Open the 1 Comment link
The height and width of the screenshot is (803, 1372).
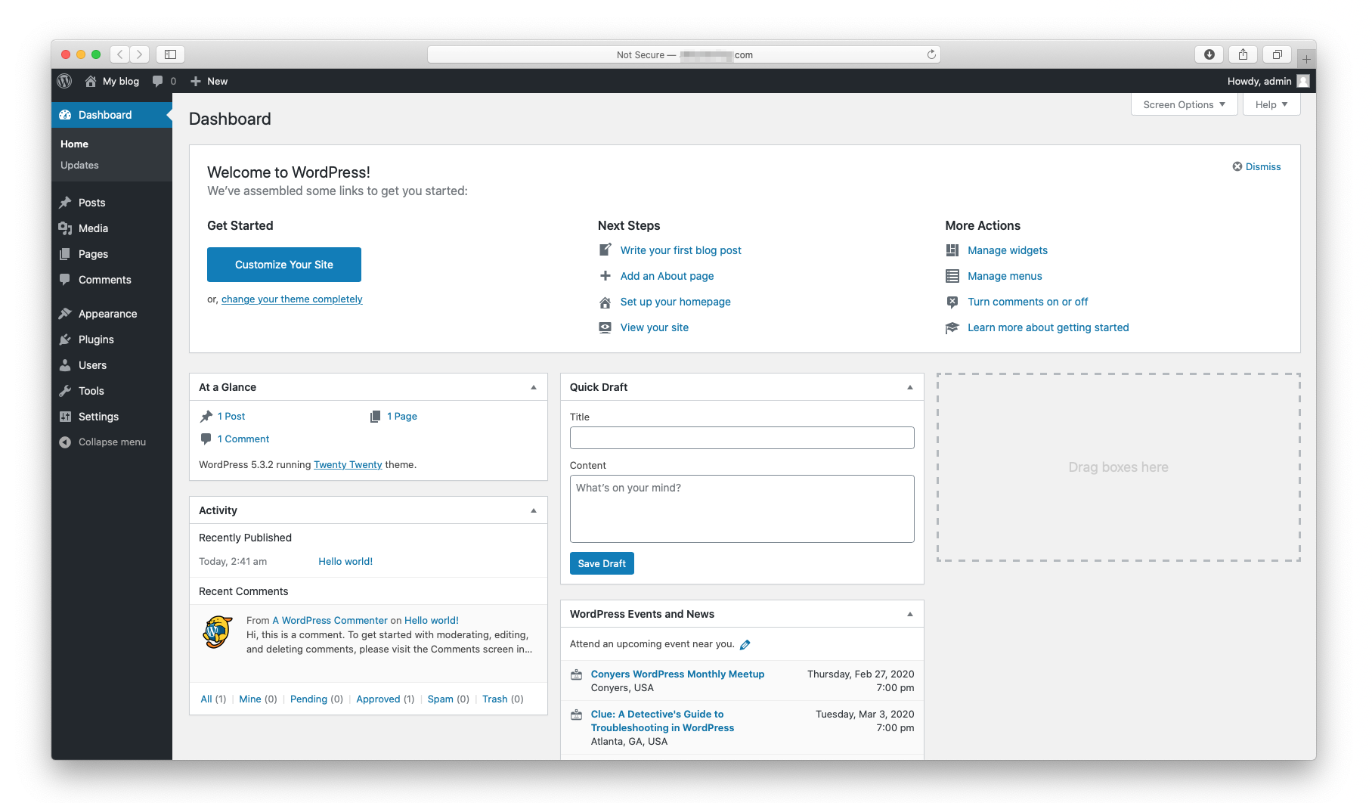(243, 439)
